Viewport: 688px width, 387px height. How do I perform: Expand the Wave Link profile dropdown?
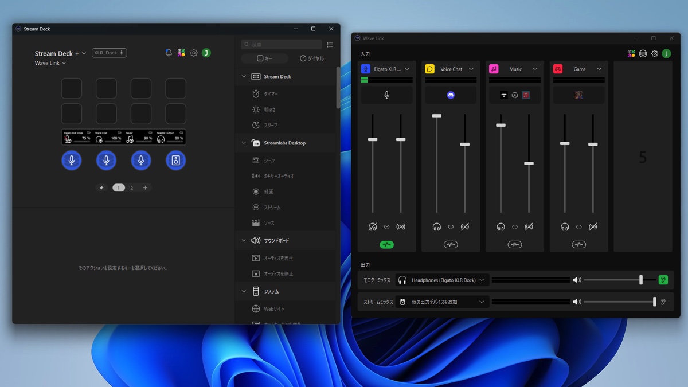click(50, 63)
